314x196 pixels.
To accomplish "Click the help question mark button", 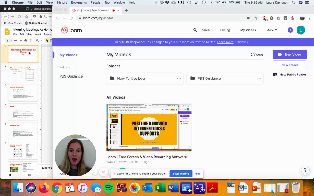I will point(305,170).
